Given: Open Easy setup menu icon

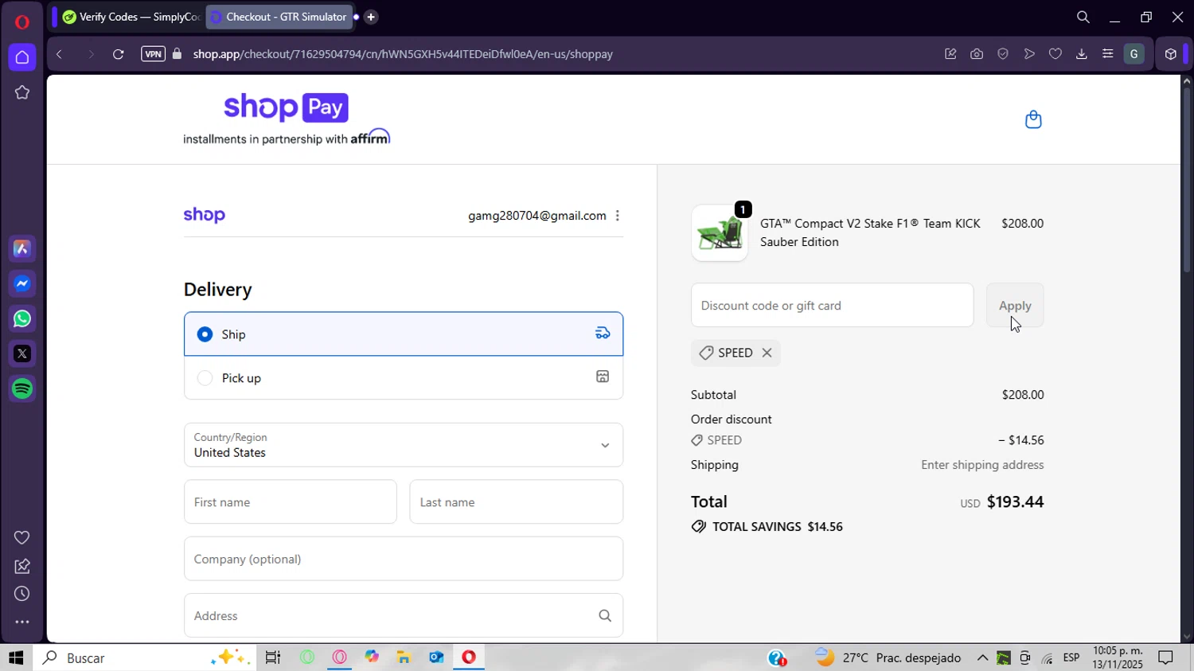Looking at the screenshot, I should coord(1107,54).
